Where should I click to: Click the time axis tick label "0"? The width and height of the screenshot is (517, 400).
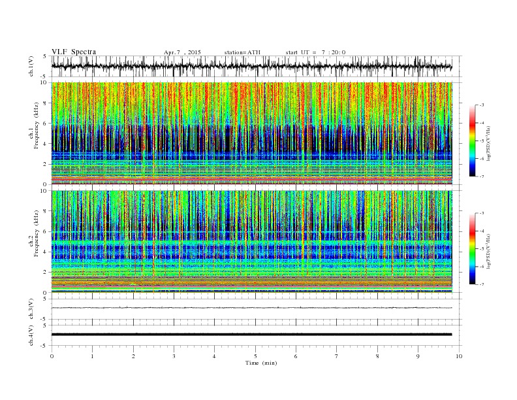52,356
